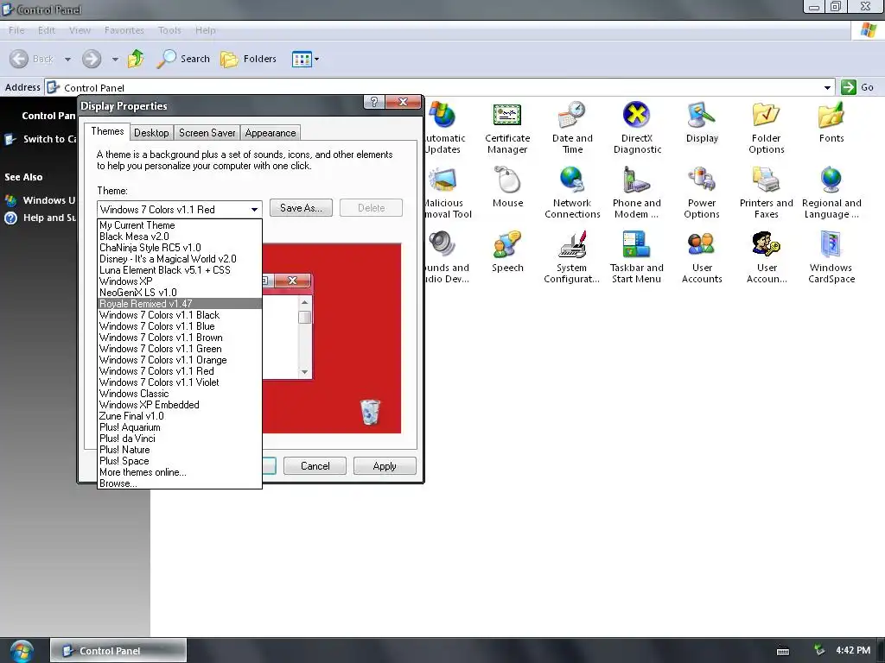Open Sounds and Audio Devices icon

point(447,257)
